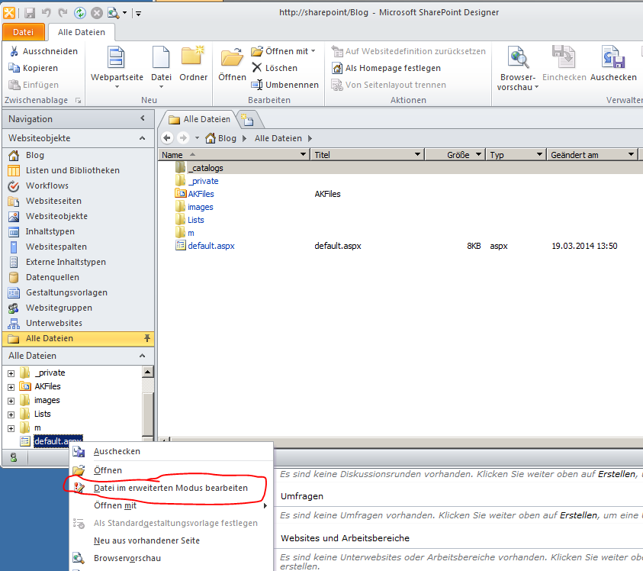Rename file with Umbenennen
643x571 pixels.
pyautogui.click(x=285, y=85)
